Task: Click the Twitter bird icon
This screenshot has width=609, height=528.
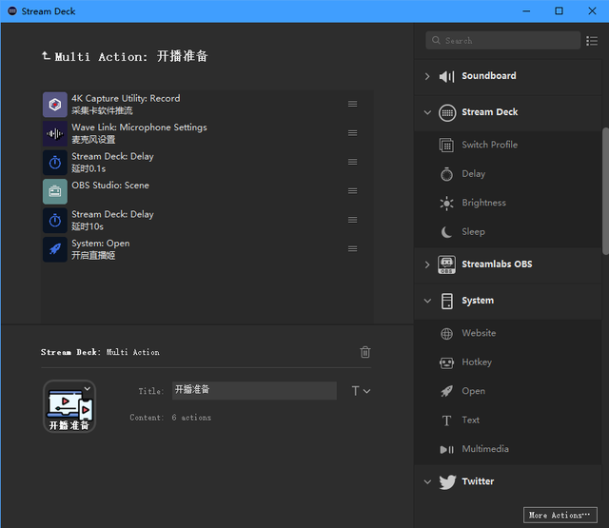Action: click(x=447, y=482)
